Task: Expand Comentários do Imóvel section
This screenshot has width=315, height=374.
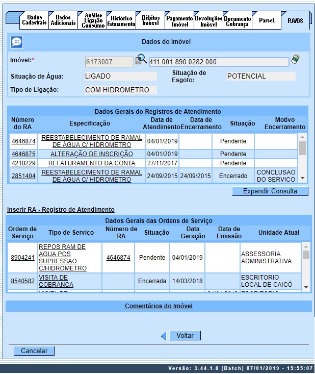Action: pos(159,306)
